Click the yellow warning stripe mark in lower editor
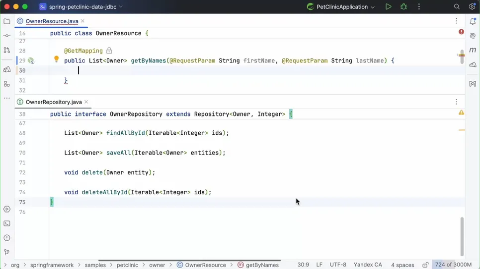Image resolution: width=480 pixels, height=269 pixels. coord(462,130)
